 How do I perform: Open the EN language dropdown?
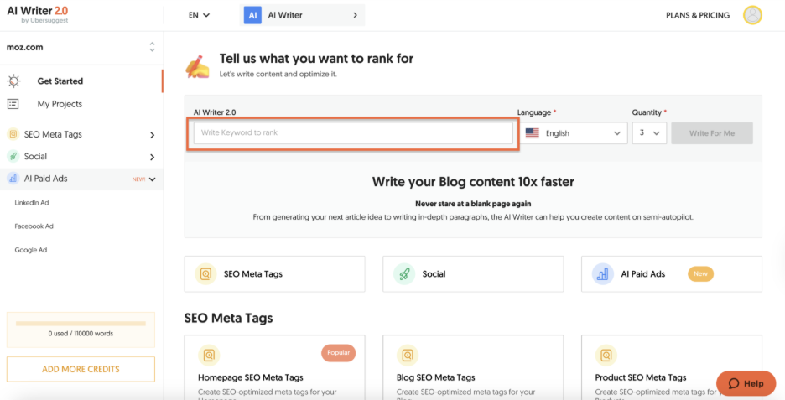click(199, 16)
